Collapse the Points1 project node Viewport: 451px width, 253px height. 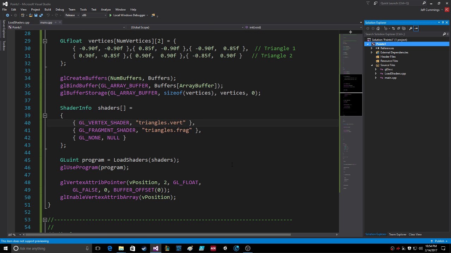coord(368,44)
